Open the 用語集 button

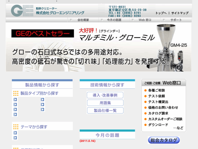click(x=105, y=103)
